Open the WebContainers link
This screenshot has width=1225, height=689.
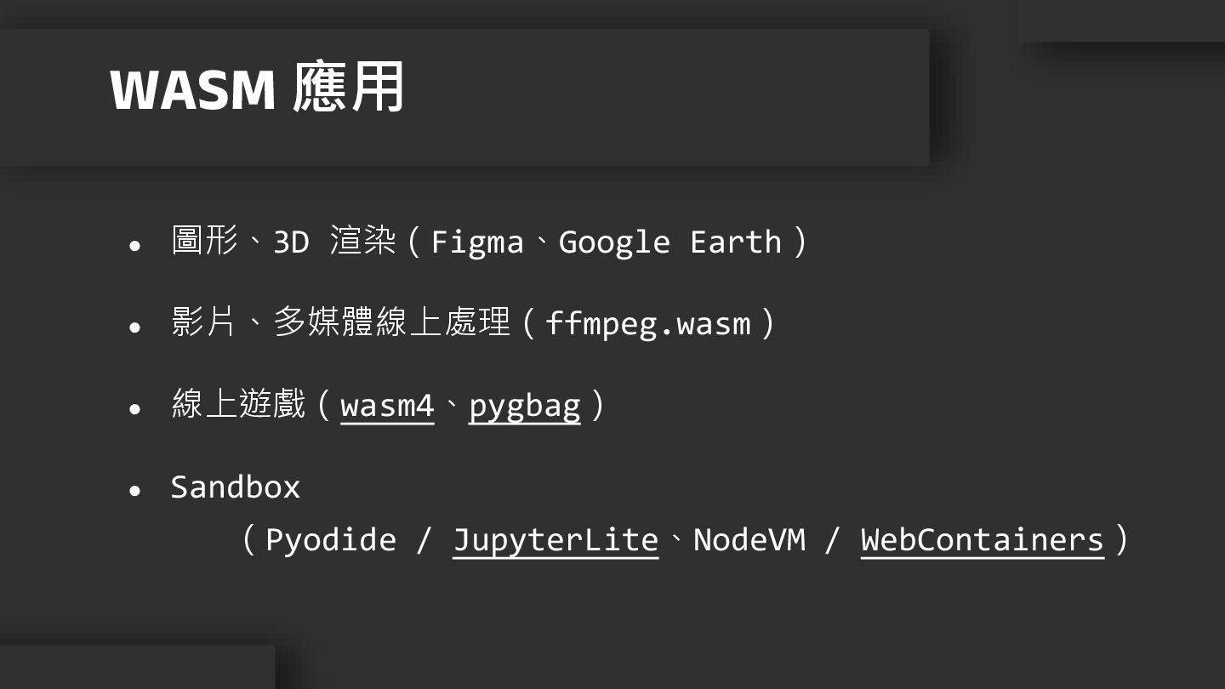click(x=983, y=540)
